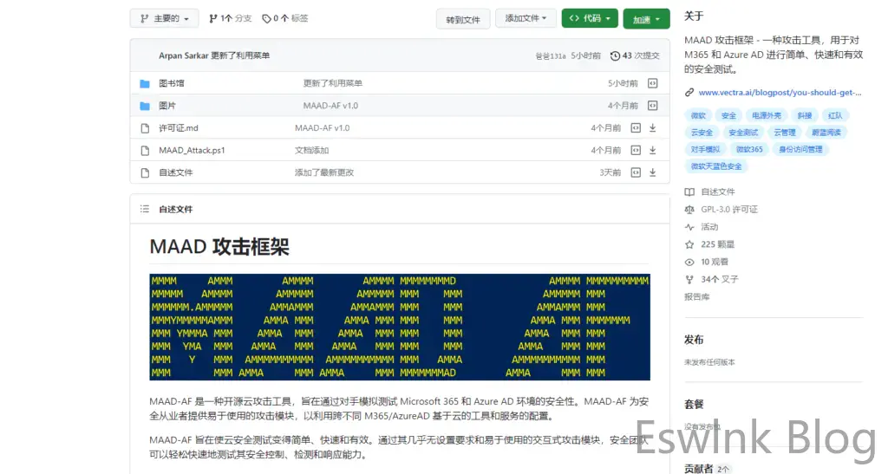
Task: Open the green 加速 dropdown
Action: click(646, 19)
